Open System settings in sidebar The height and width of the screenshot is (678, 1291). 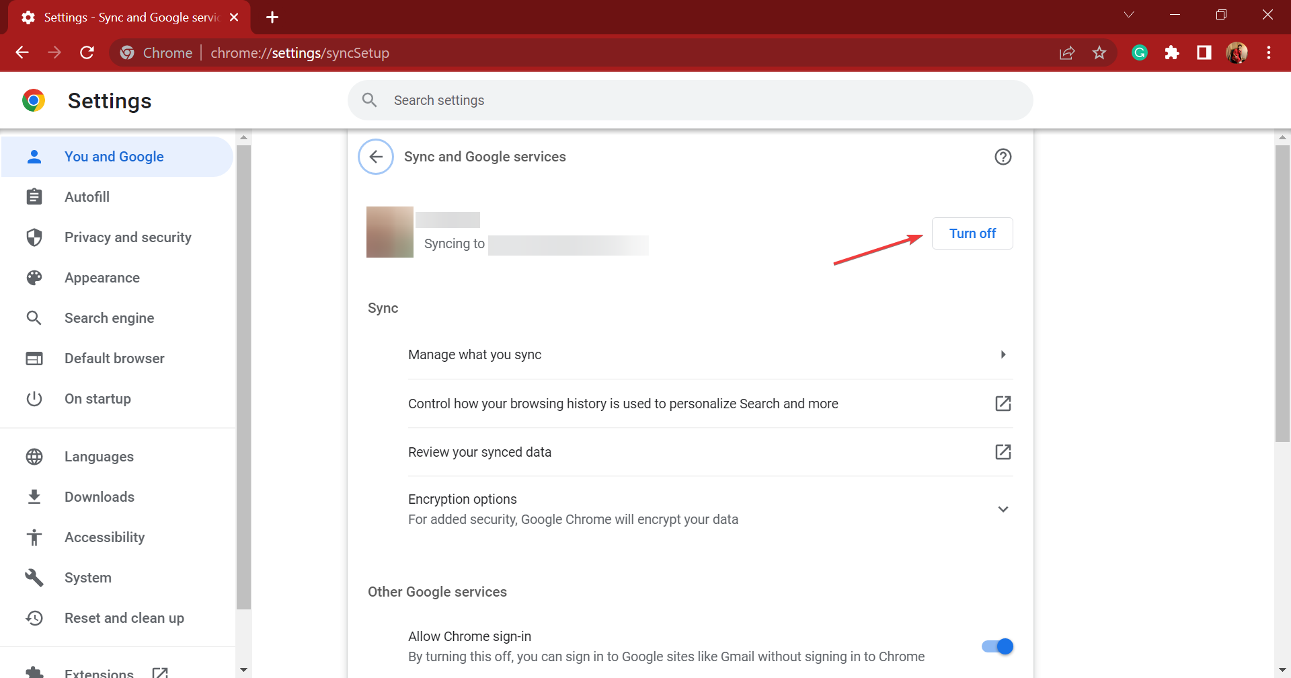[118, 578]
